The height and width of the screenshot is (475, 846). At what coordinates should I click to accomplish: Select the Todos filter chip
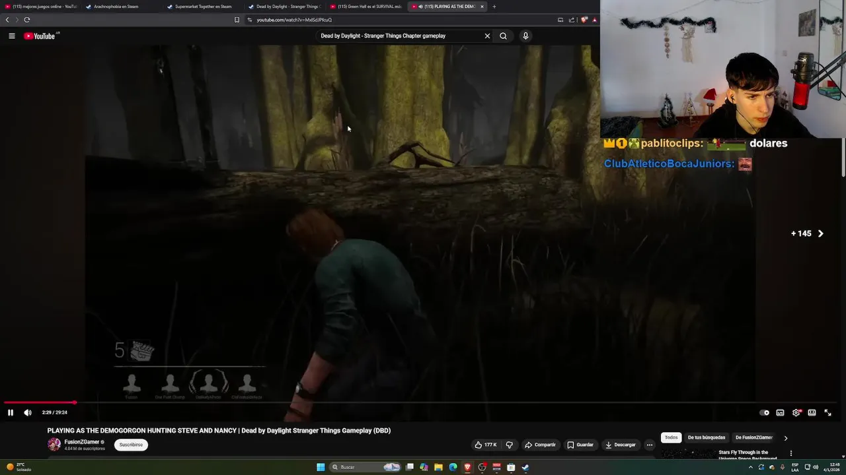671,437
